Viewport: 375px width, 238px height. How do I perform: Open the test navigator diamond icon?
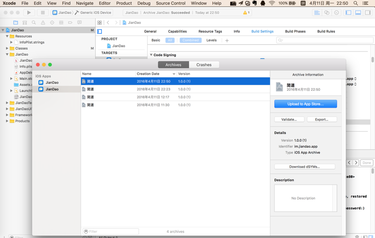(x=52, y=22)
